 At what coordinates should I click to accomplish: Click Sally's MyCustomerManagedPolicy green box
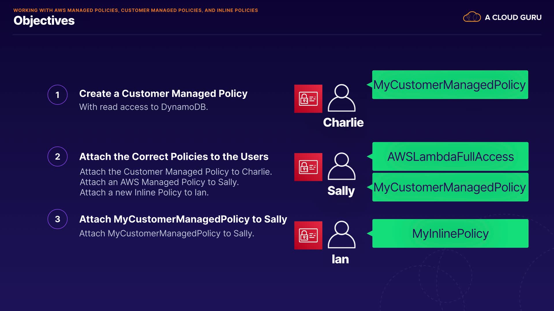pos(450,187)
